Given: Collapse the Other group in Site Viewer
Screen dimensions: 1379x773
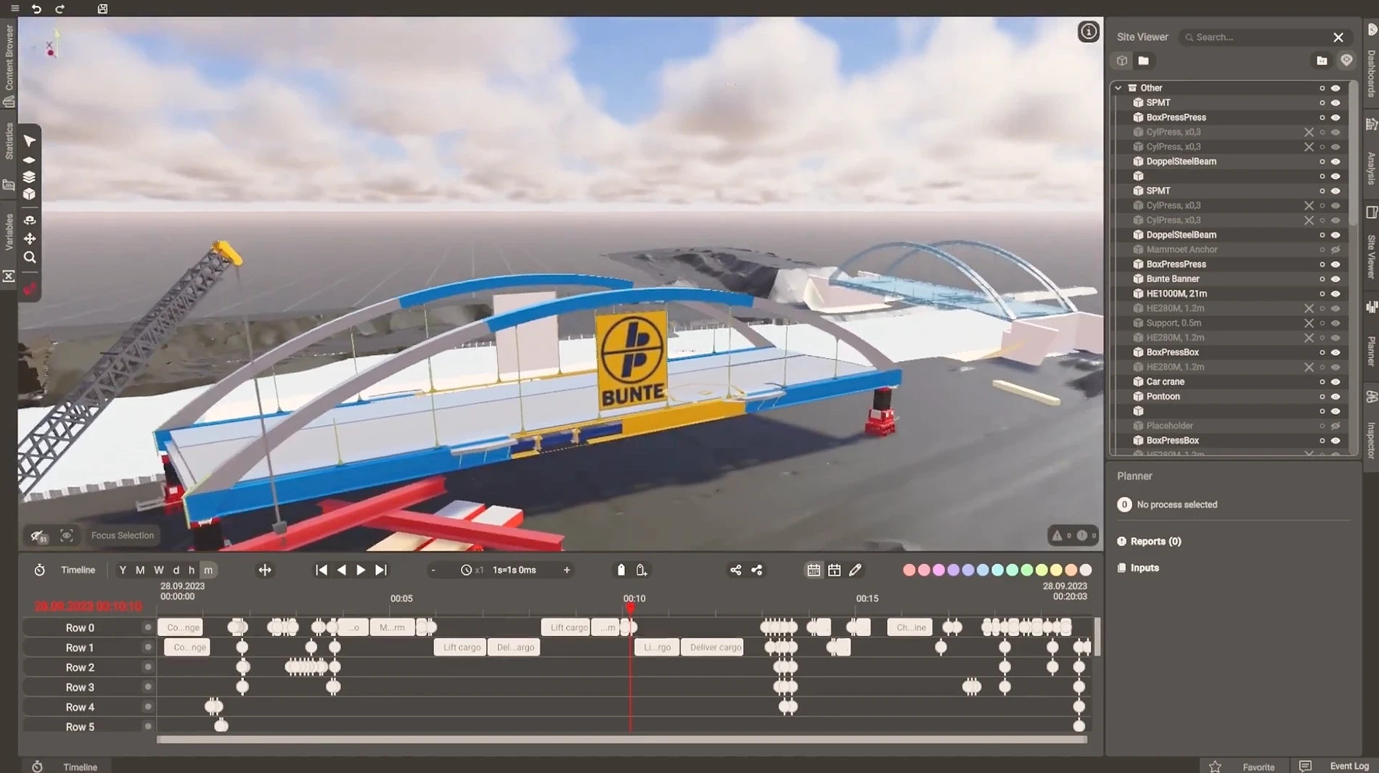Looking at the screenshot, I should (1118, 88).
